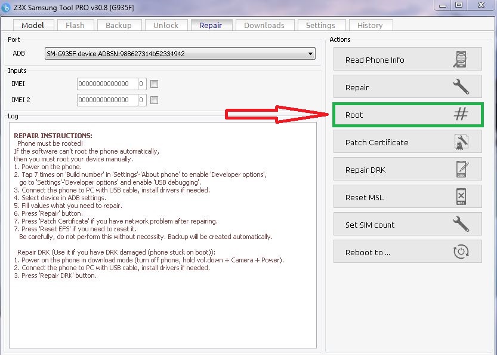Viewport: 497px width, 355px height.
Task: Open the Settings tab
Action: point(320,26)
